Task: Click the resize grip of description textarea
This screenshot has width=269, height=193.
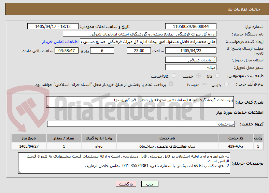Action: [48, 106]
